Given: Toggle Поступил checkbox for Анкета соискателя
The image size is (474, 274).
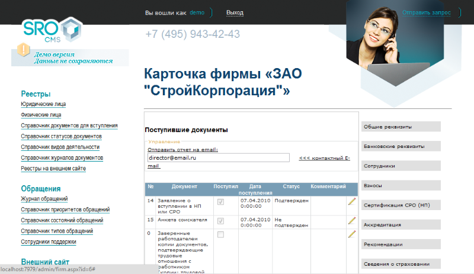Looking at the screenshot, I should point(221,221).
